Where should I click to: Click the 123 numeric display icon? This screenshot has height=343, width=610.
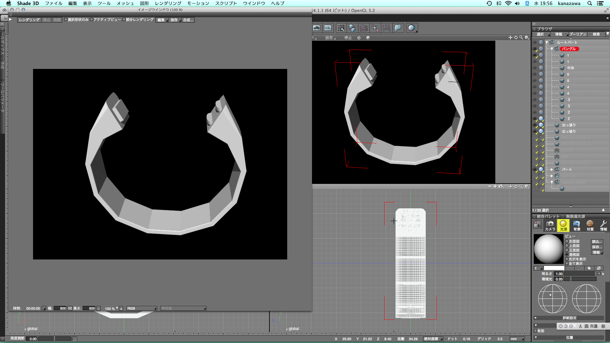(328, 28)
